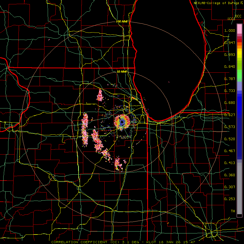Click the 0.627 colorbar value

point(230,115)
